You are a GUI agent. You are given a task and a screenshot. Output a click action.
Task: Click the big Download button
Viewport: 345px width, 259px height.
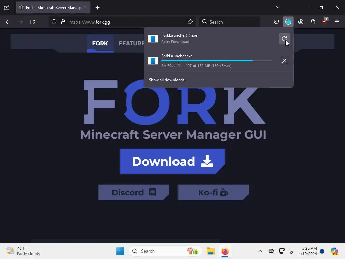click(172, 162)
